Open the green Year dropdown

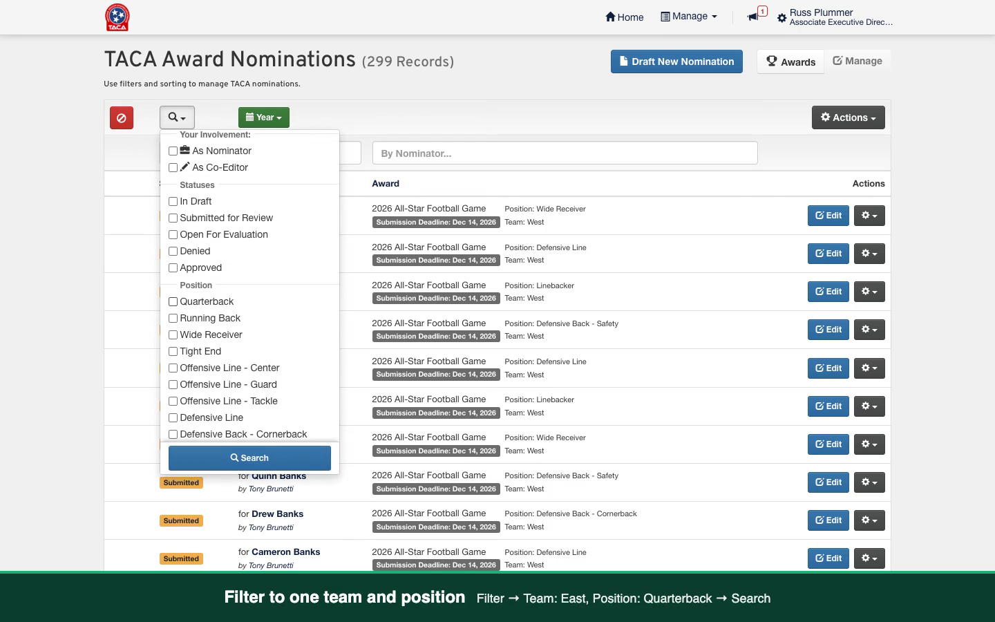click(x=264, y=117)
